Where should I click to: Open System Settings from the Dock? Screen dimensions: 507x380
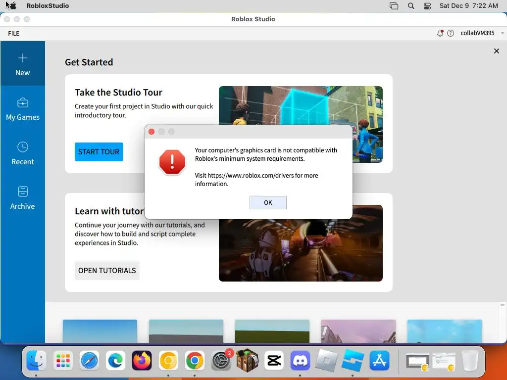(x=221, y=360)
